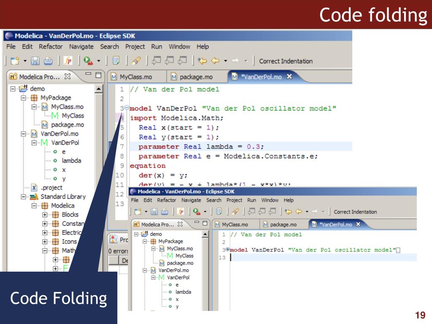Select the lambda variable in the main window tree

pos(71,161)
